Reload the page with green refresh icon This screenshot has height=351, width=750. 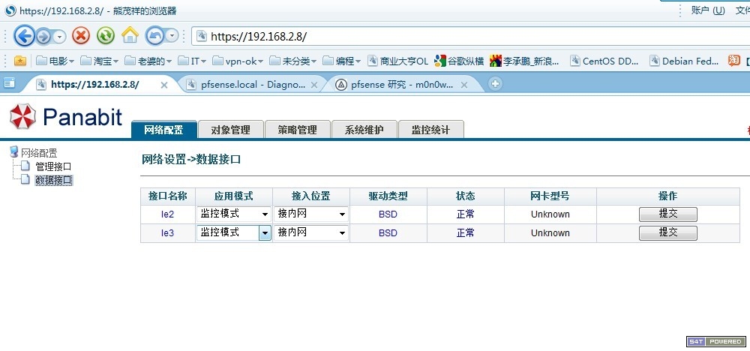pyautogui.click(x=106, y=35)
